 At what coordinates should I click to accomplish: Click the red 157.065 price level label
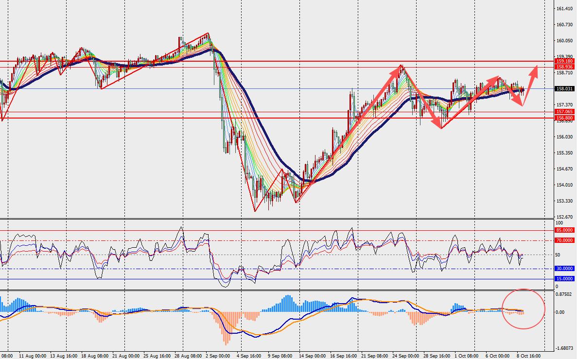click(x=564, y=112)
